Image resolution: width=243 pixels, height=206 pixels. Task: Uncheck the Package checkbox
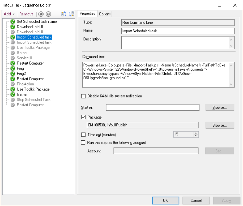(83, 117)
